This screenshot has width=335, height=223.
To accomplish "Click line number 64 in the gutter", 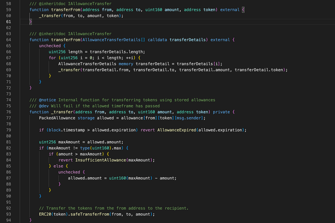I will [x=9, y=40].
